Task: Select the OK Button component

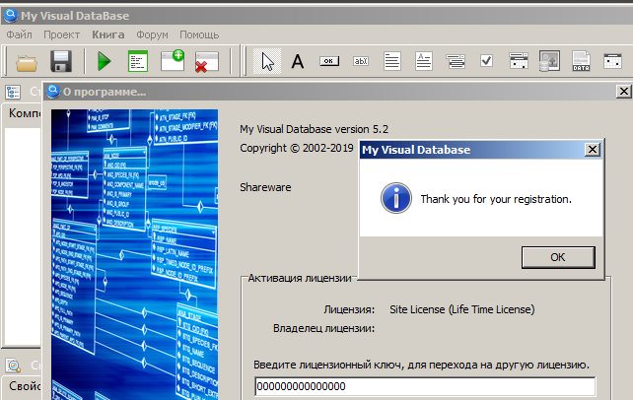Action: click(x=329, y=61)
